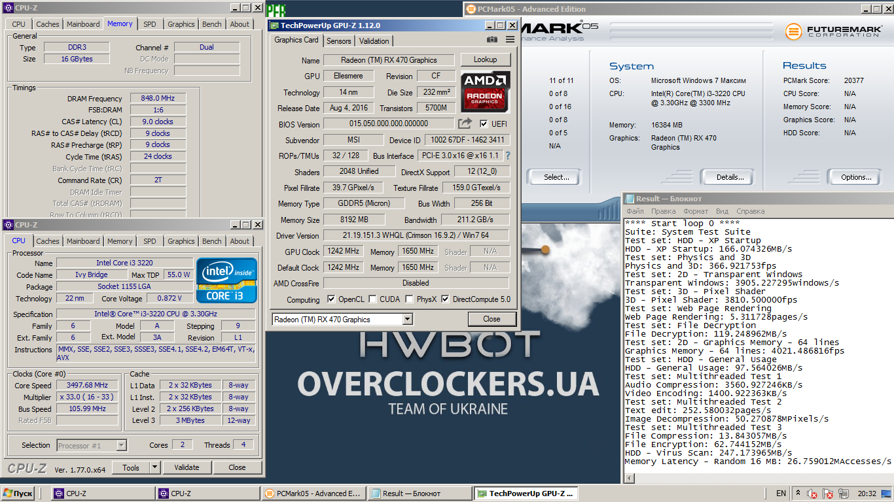
Task: Open the Файл menu in Notepad
Action: pos(635,211)
